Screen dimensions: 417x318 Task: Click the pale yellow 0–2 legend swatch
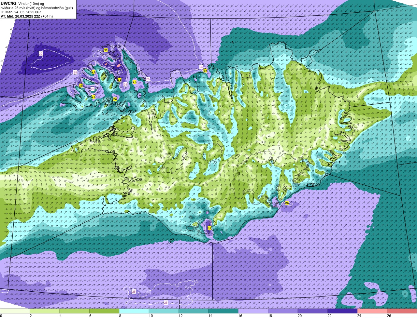(15, 311)
